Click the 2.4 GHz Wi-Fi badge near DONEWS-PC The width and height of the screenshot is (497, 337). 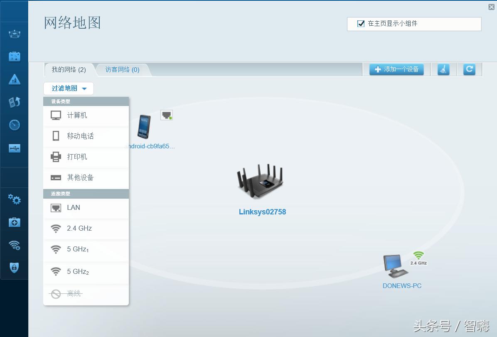point(418,258)
